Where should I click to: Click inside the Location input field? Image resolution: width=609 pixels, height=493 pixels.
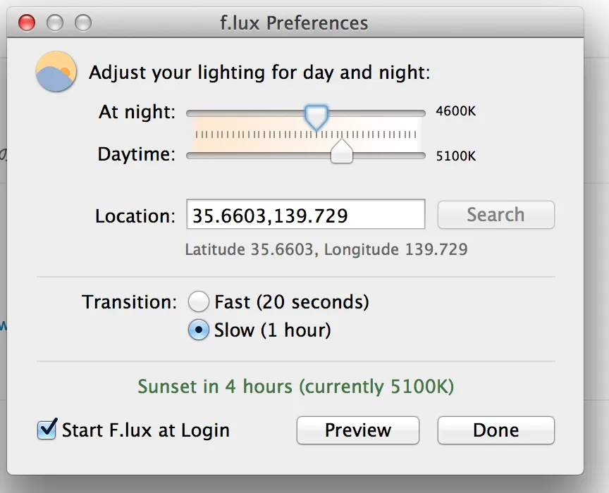(x=305, y=215)
